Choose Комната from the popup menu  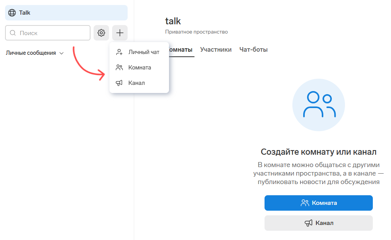coord(139,68)
